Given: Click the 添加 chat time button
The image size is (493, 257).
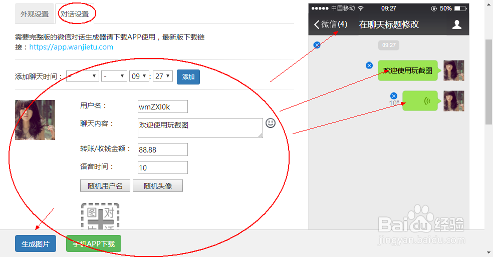Looking at the screenshot, I should (188, 77).
